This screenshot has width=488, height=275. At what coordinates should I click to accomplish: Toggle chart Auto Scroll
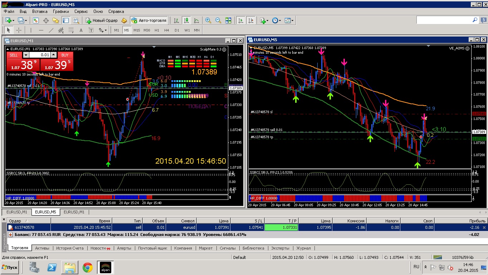[x=241, y=20]
